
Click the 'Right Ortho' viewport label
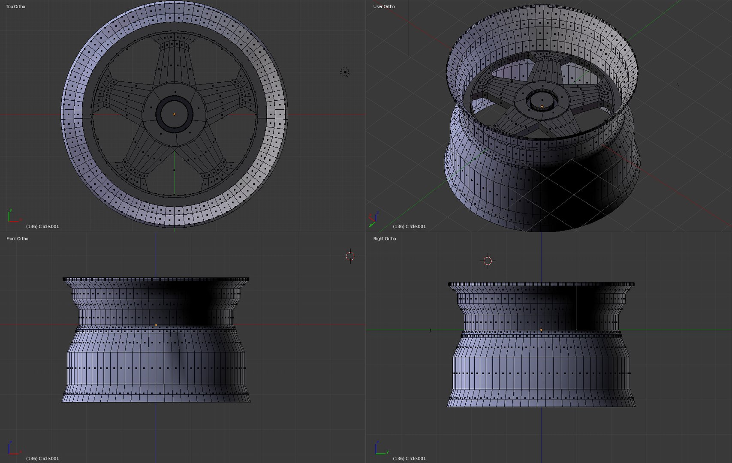385,238
